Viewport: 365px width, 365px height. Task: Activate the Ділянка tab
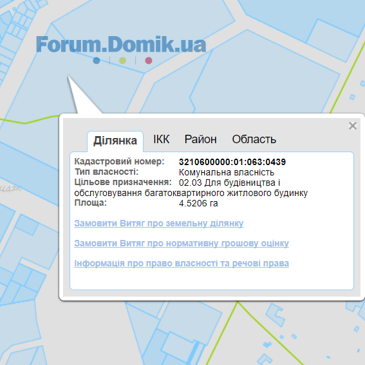pyautogui.click(x=115, y=141)
